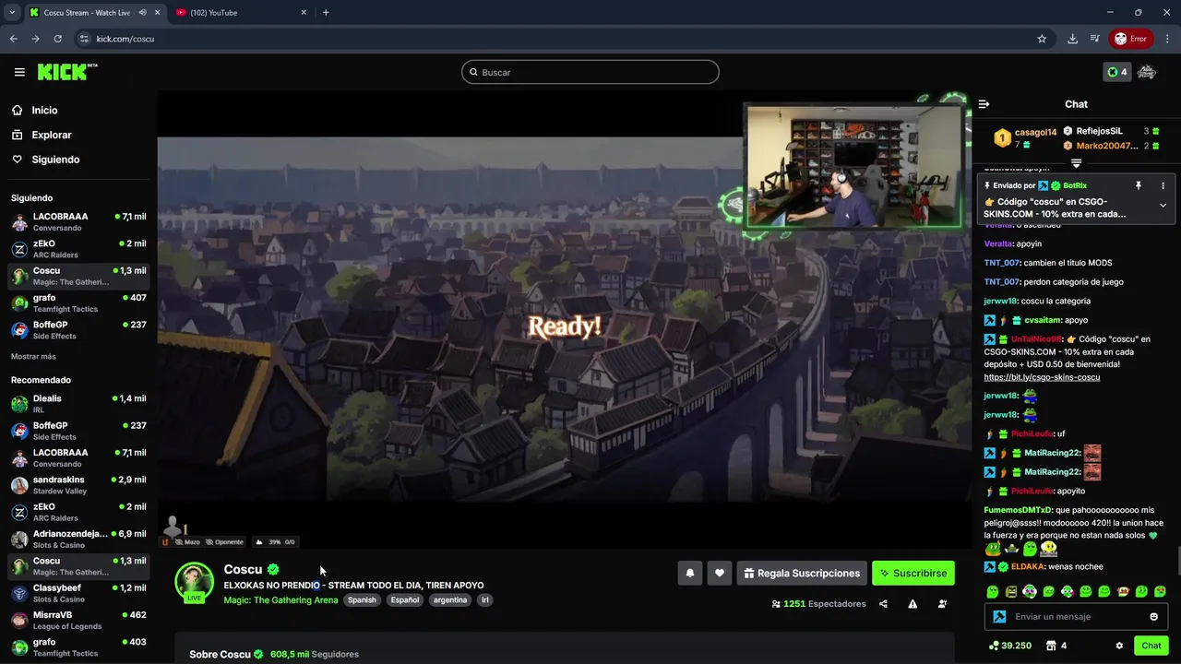Enable notifications with the bell button
Image resolution: width=1181 pixels, height=664 pixels.
(x=689, y=573)
